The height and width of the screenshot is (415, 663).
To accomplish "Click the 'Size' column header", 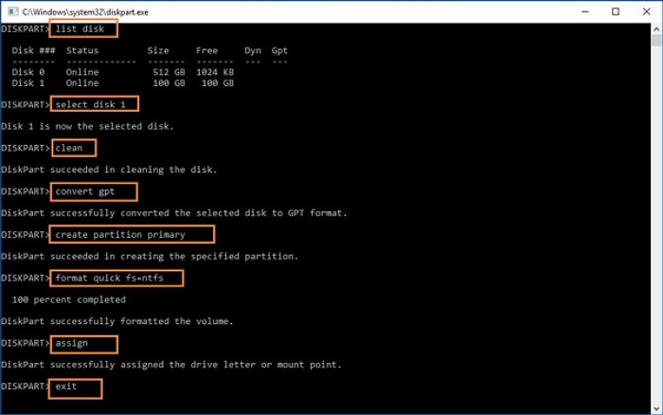I will [x=158, y=50].
